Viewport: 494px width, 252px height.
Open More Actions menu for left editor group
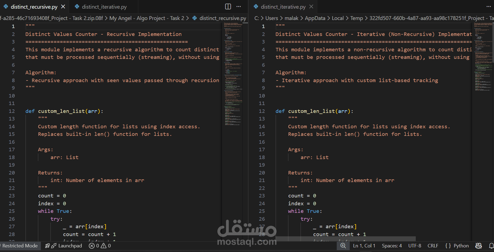[238, 6]
